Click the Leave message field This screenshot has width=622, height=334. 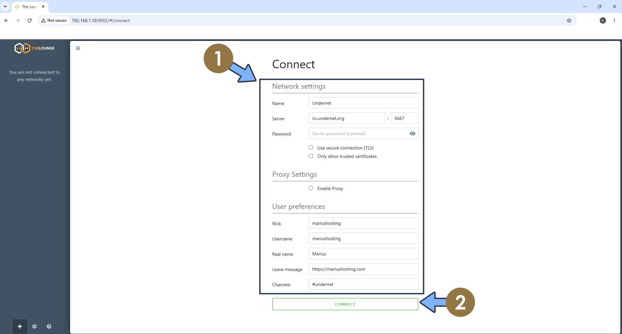tap(363, 269)
